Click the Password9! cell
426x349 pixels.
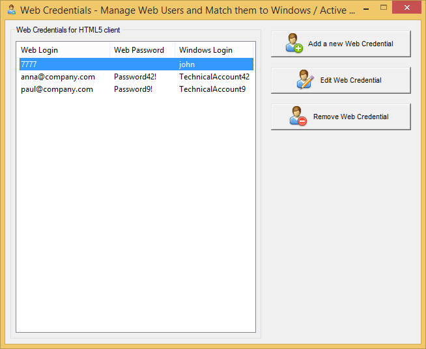coord(133,89)
